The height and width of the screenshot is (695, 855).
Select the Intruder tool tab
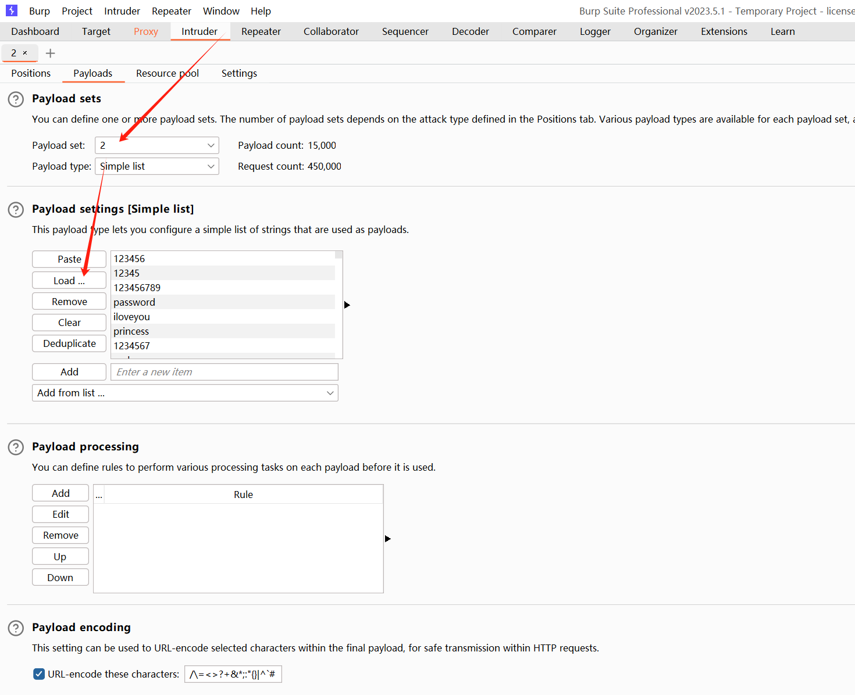click(199, 31)
